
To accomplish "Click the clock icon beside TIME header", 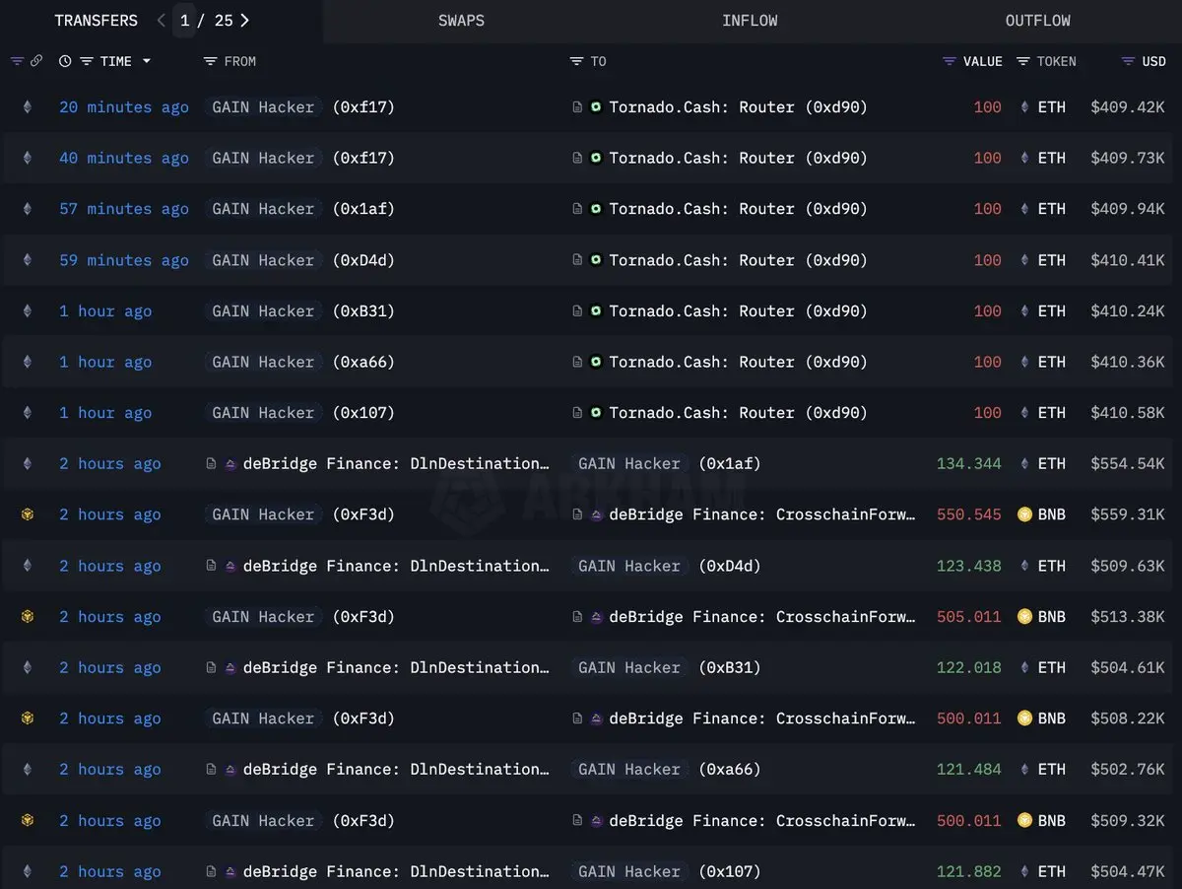I will coord(65,61).
